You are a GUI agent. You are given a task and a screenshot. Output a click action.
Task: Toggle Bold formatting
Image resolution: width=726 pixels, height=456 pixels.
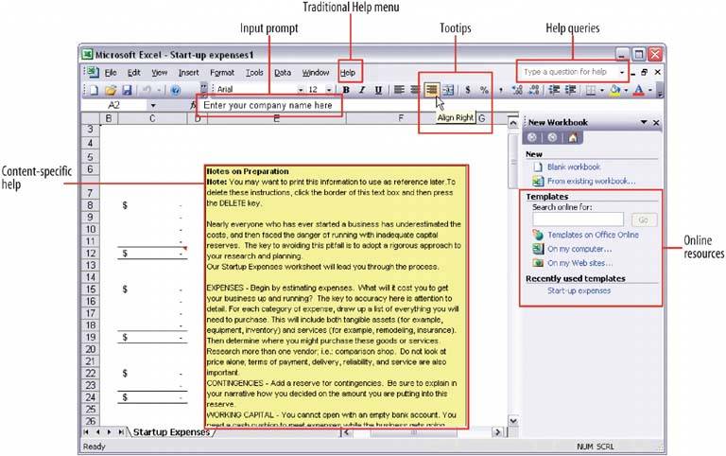(346, 90)
